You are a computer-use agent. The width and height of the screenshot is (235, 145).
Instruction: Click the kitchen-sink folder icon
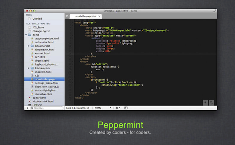point(32,68)
